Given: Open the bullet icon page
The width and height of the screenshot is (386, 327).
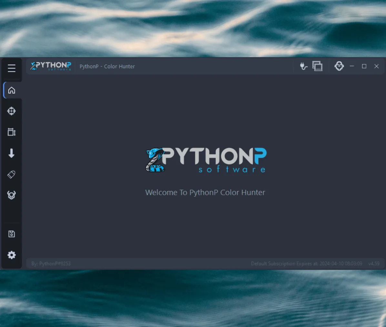Looking at the screenshot, I should pyautogui.click(x=11, y=174).
